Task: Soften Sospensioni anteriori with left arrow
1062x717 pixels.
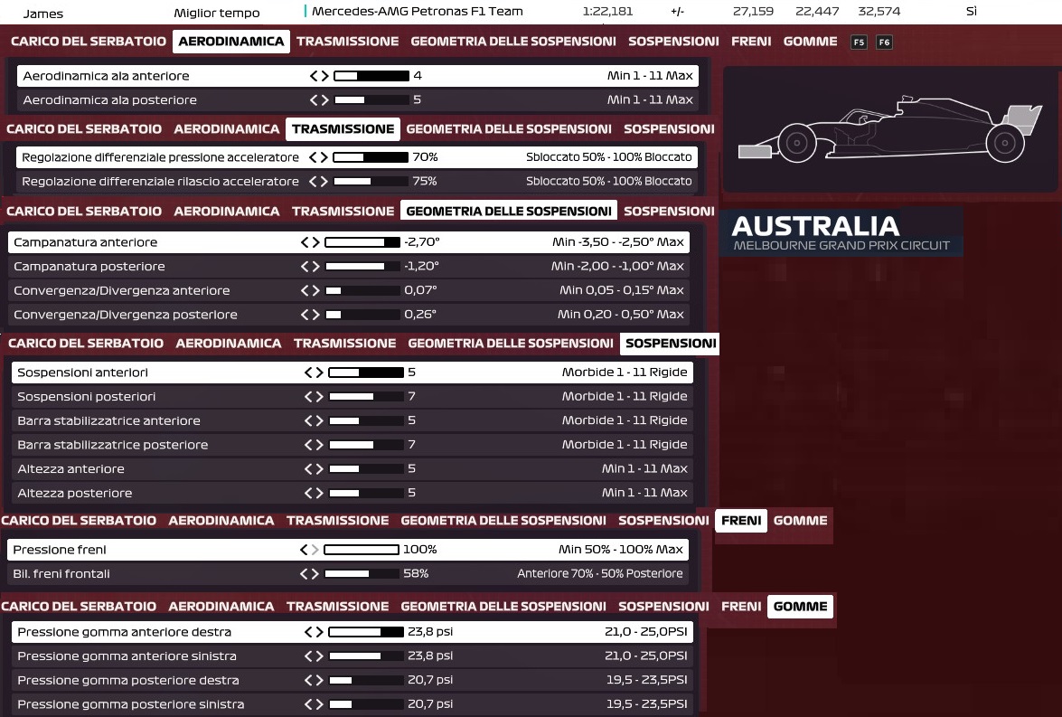Action: pyautogui.click(x=308, y=372)
